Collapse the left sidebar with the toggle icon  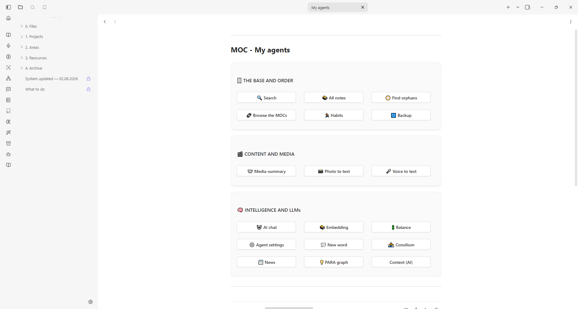tap(8, 7)
